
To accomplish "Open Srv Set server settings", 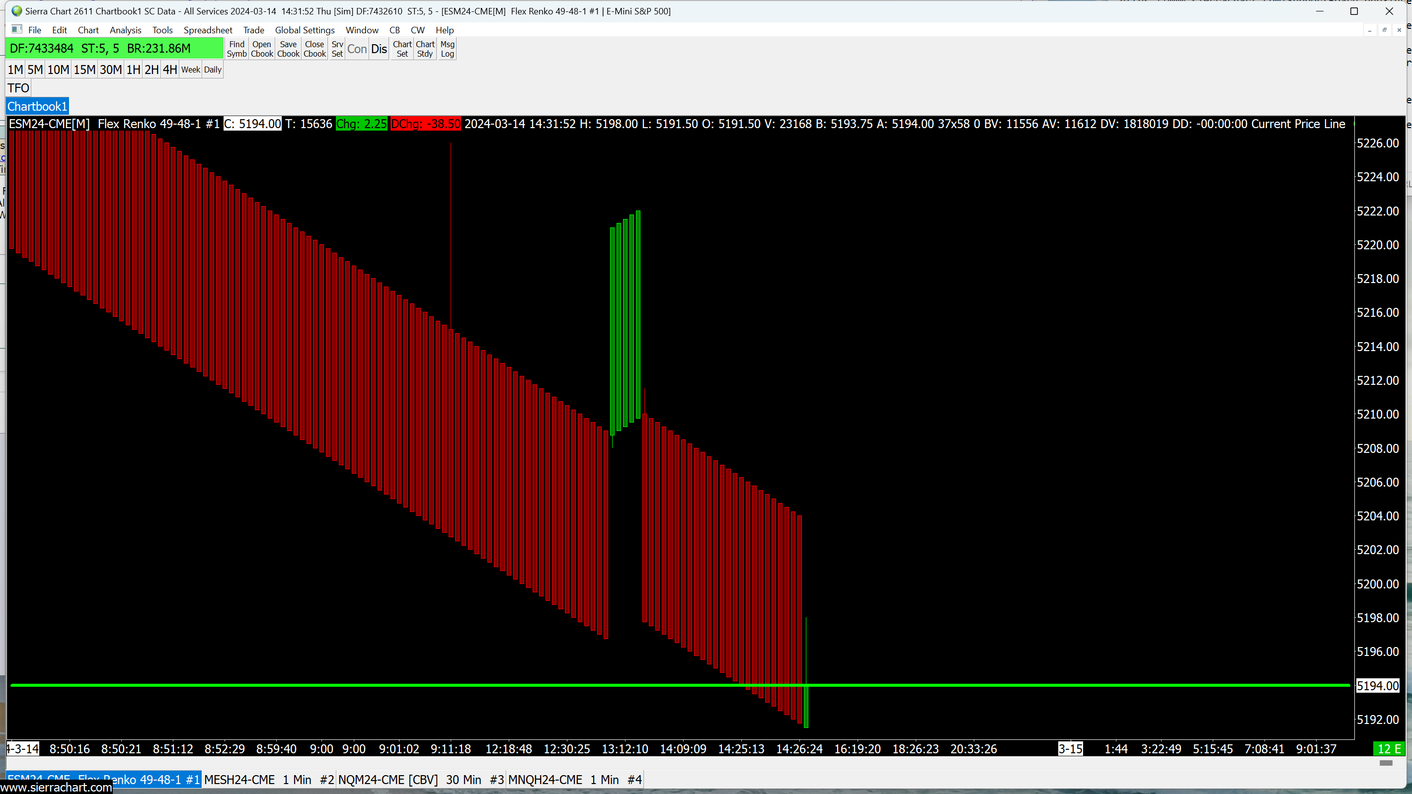I will (337, 49).
